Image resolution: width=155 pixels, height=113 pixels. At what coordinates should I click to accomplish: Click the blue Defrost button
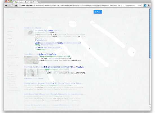click(x=98, y=12)
